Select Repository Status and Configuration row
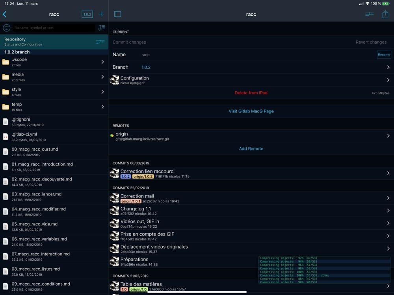 point(54,42)
